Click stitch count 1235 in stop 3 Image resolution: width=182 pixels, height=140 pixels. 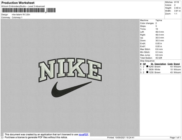point(151,72)
